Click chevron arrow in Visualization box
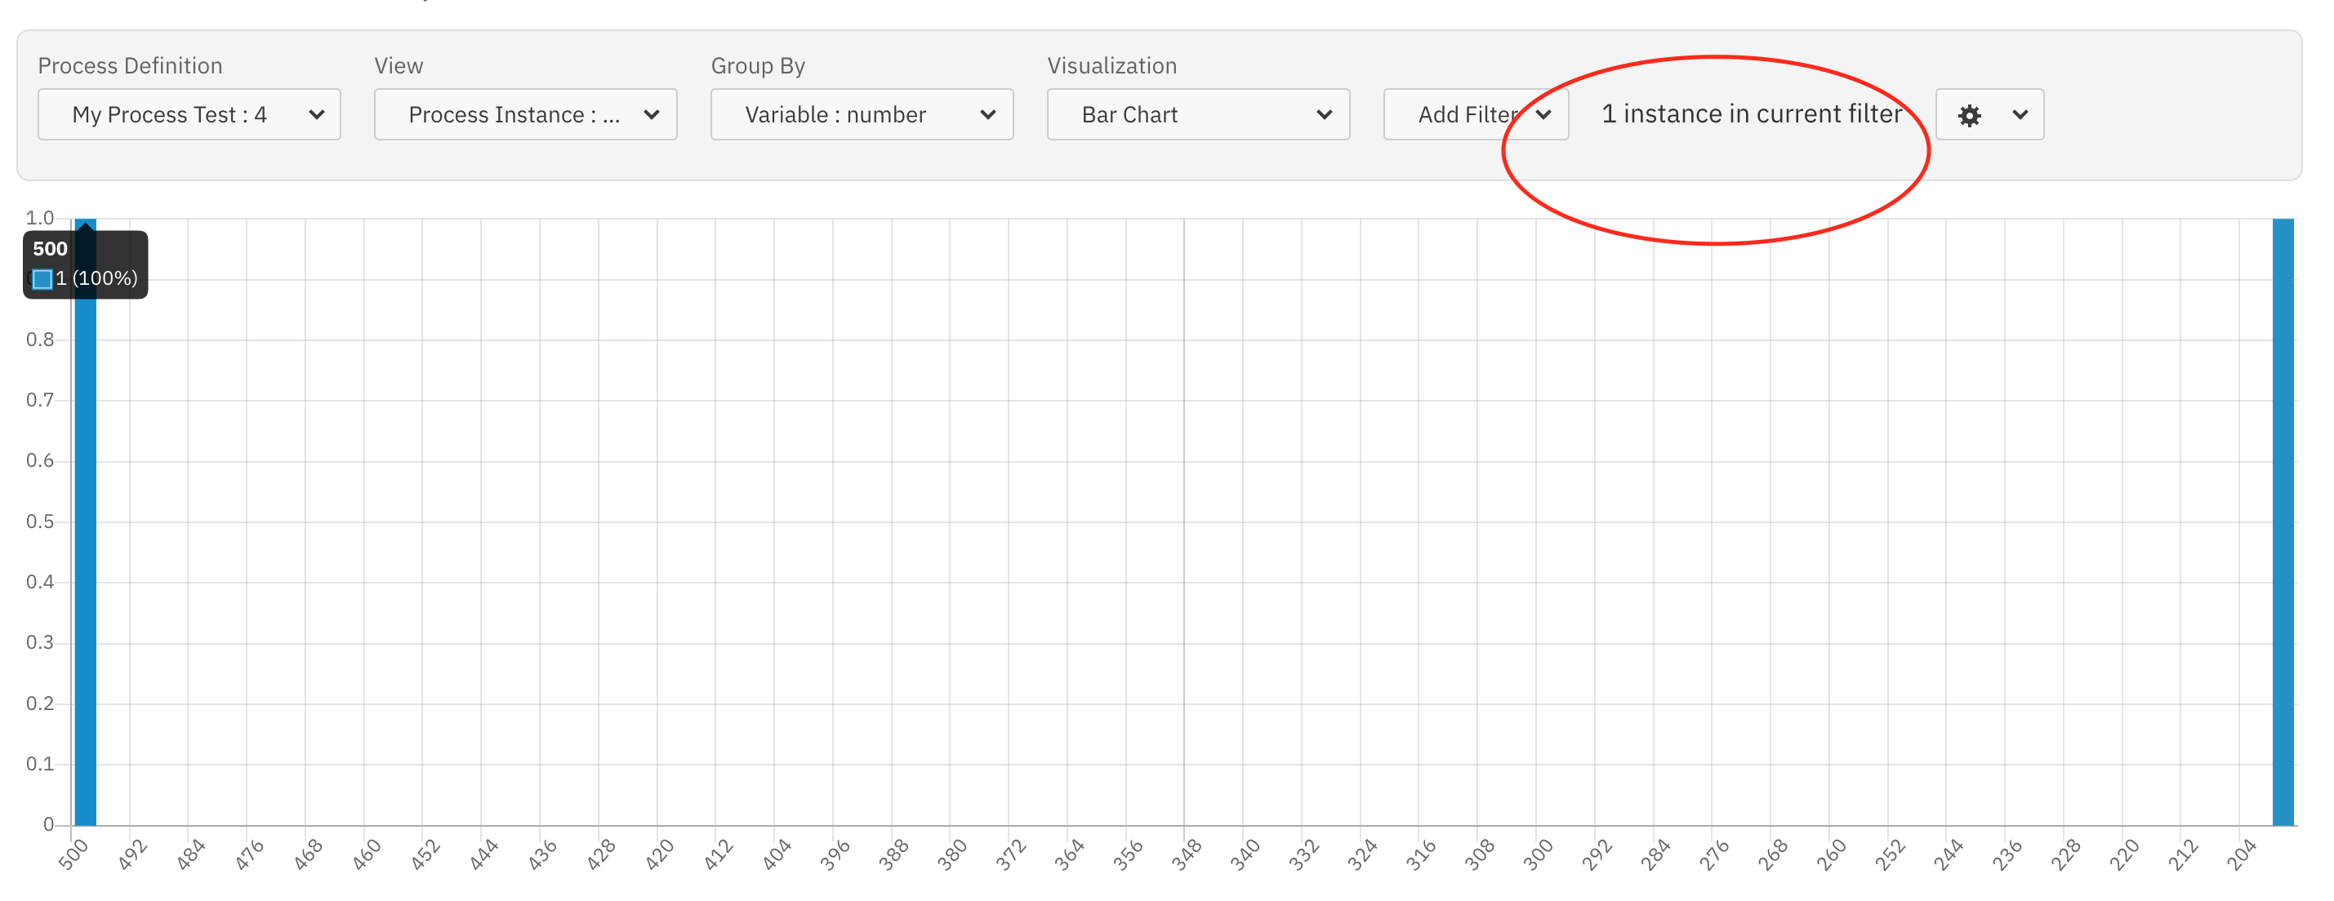This screenshot has width=2334, height=901. (x=1324, y=115)
